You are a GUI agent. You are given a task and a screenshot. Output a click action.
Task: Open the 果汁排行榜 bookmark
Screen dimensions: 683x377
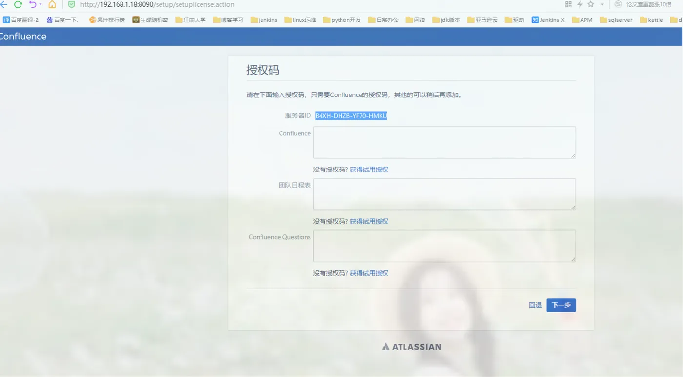[107, 20]
